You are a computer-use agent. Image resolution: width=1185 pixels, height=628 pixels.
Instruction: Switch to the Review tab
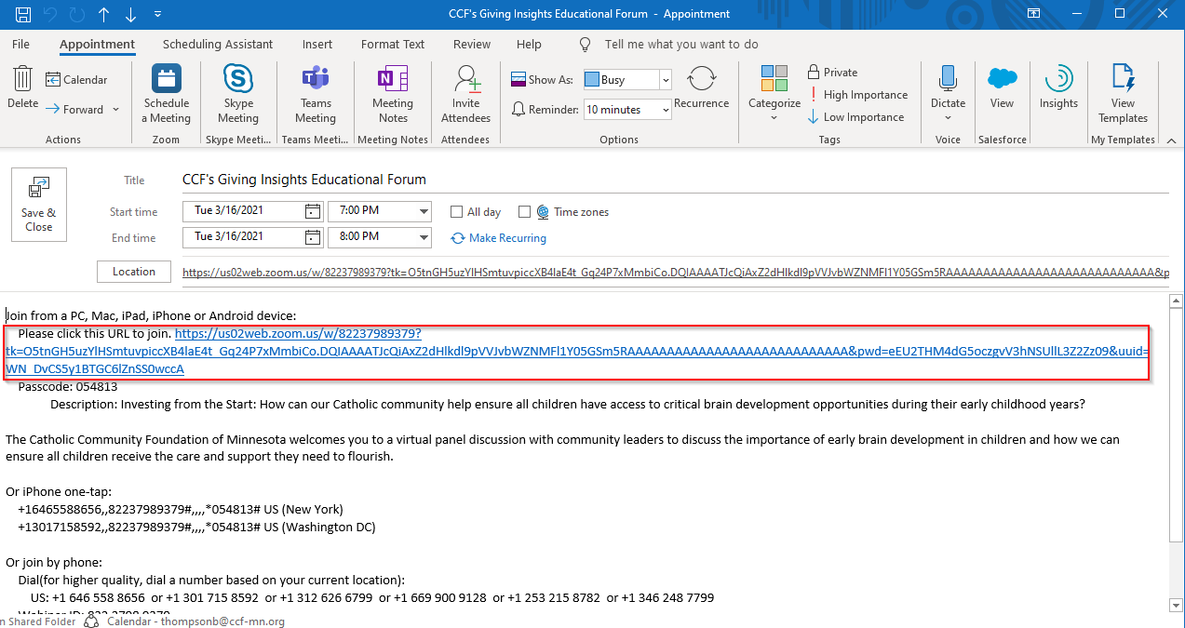[x=472, y=44]
